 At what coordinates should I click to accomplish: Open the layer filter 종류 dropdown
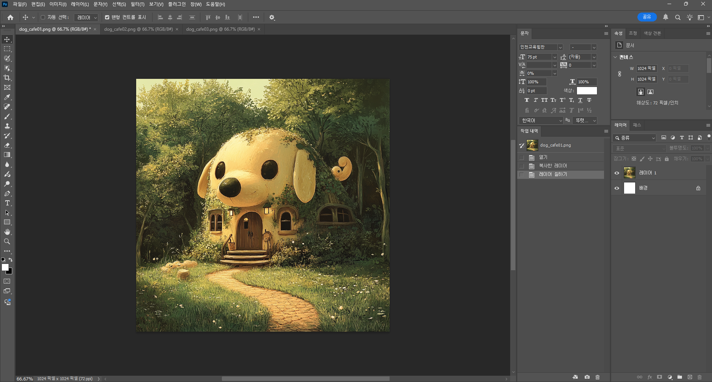point(634,138)
